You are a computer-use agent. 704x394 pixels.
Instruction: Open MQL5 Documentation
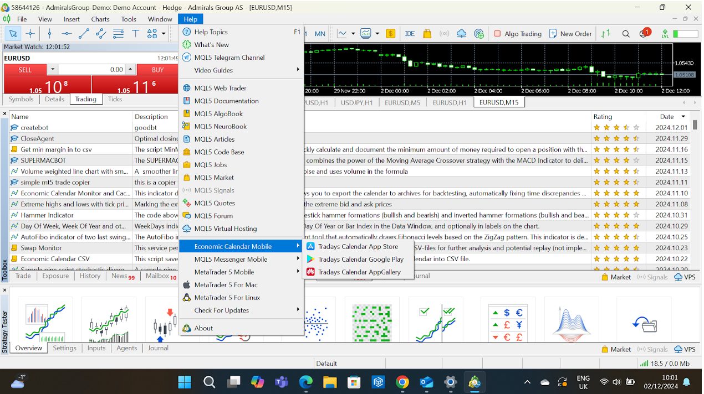coord(242,101)
